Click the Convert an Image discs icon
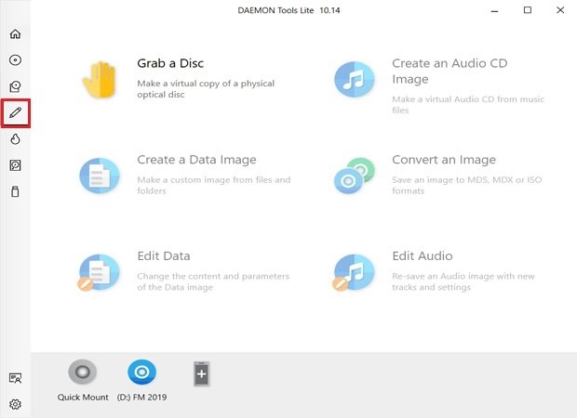 click(354, 176)
